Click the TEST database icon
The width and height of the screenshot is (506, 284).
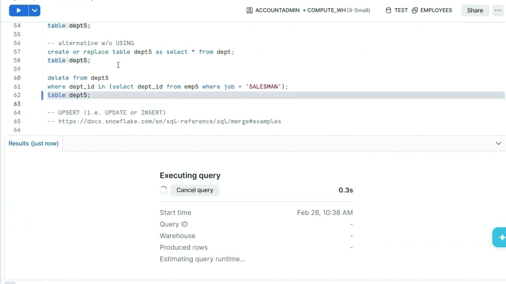tap(389, 11)
